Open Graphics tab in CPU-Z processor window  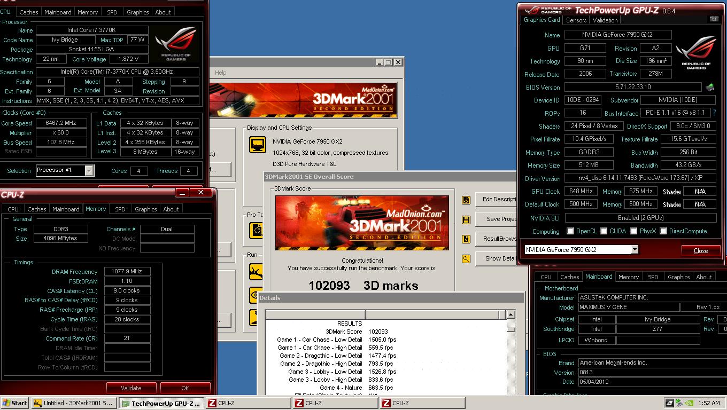(x=138, y=12)
